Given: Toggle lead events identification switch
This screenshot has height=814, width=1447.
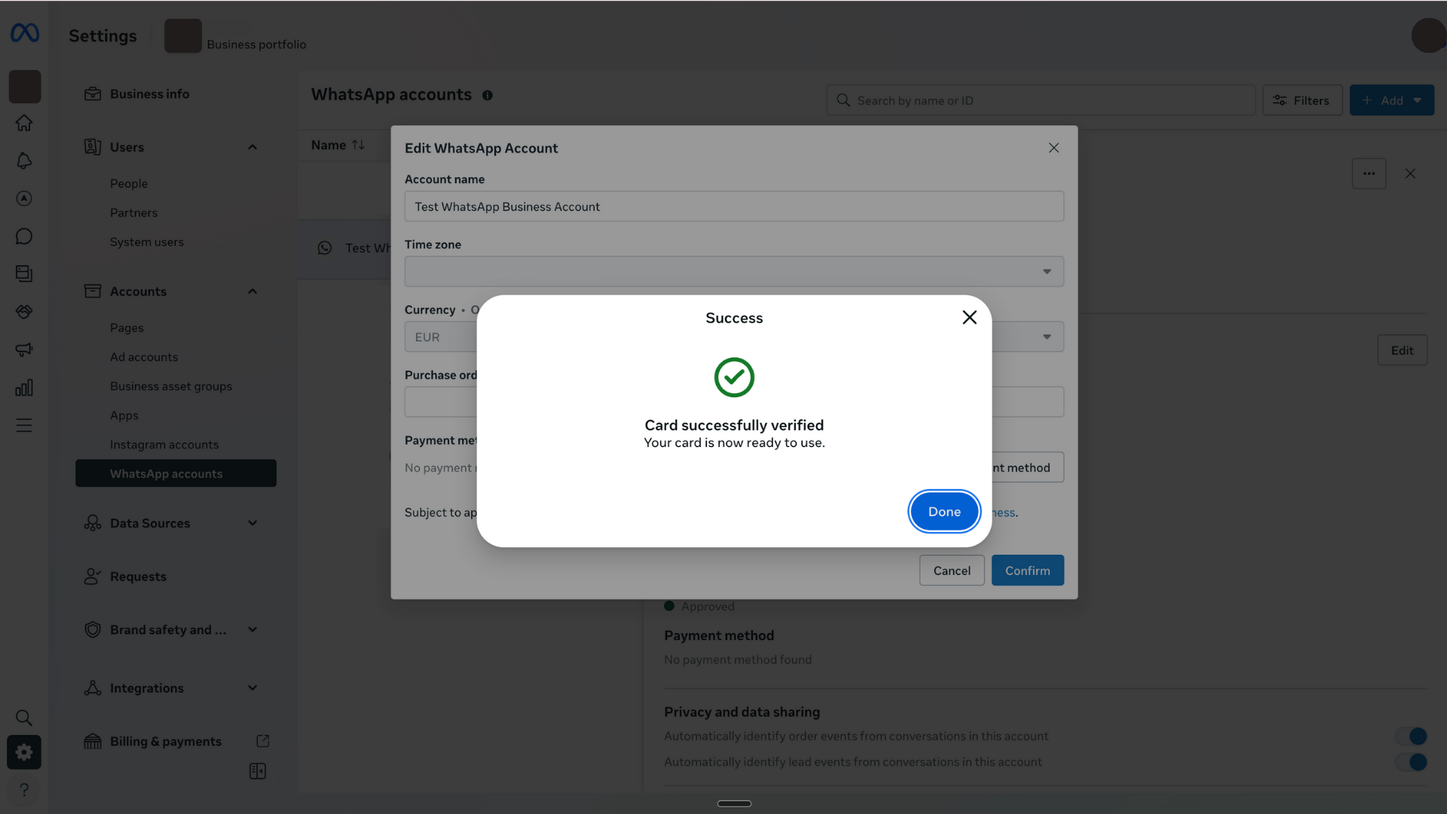Looking at the screenshot, I should [x=1410, y=762].
